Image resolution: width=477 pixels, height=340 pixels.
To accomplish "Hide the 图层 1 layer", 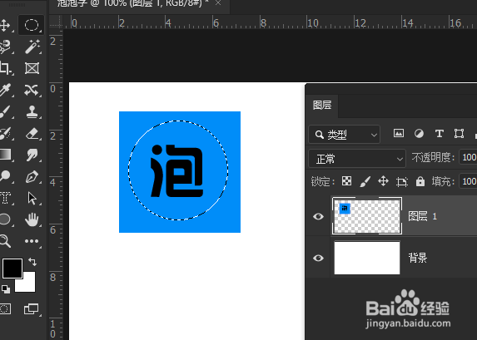I will 318,216.
